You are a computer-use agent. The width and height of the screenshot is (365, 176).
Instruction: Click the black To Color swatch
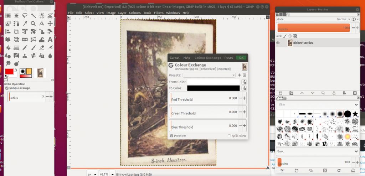tap(213, 88)
